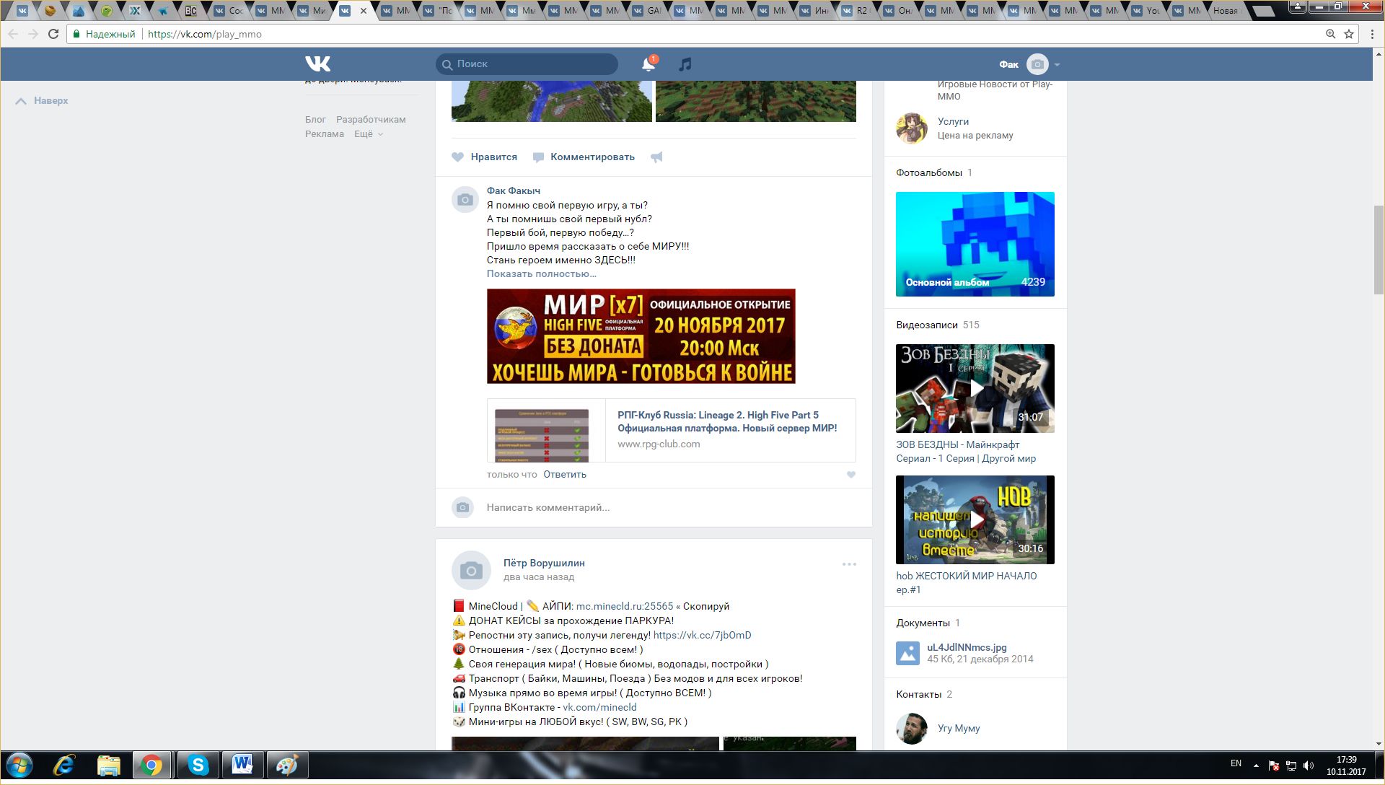Open three-dots menu on Пётр Ворушилин post

(x=849, y=564)
